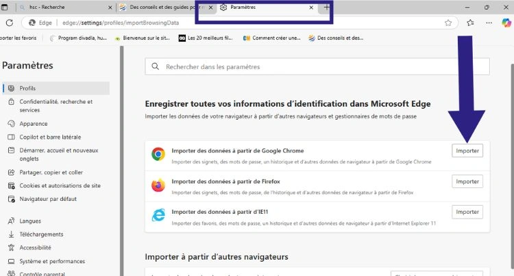The height and width of the screenshot is (276, 514).
Task: Click the Google Chrome logo icon
Action: point(158,154)
